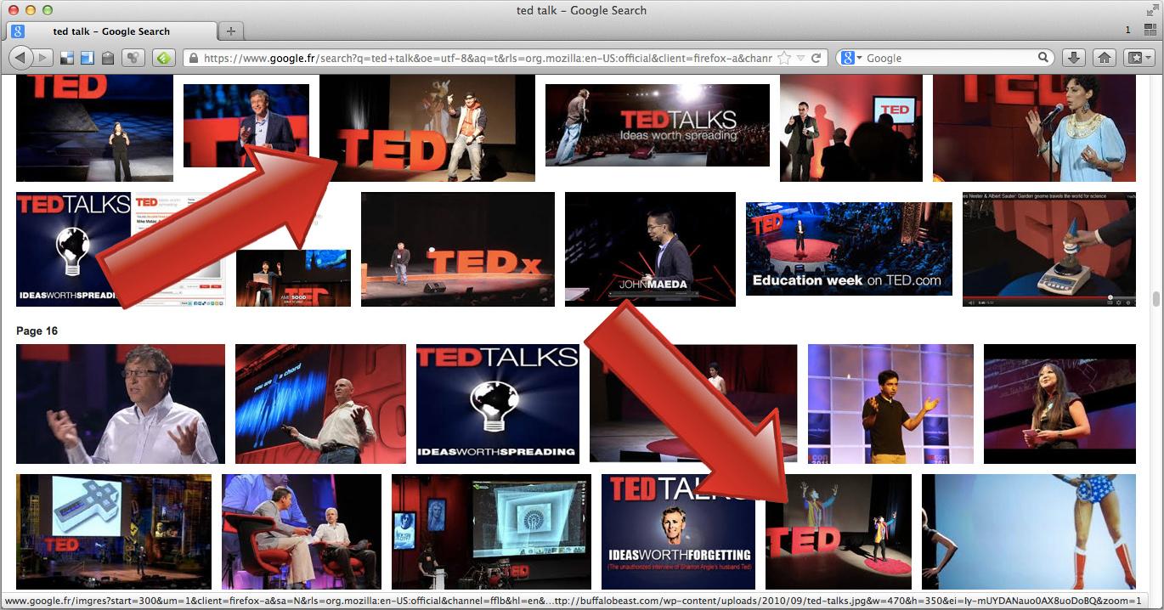Image resolution: width=1164 pixels, height=610 pixels.
Task: Click the gray circles add-on button
Action: pyautogui.click(x=133, y=58)
